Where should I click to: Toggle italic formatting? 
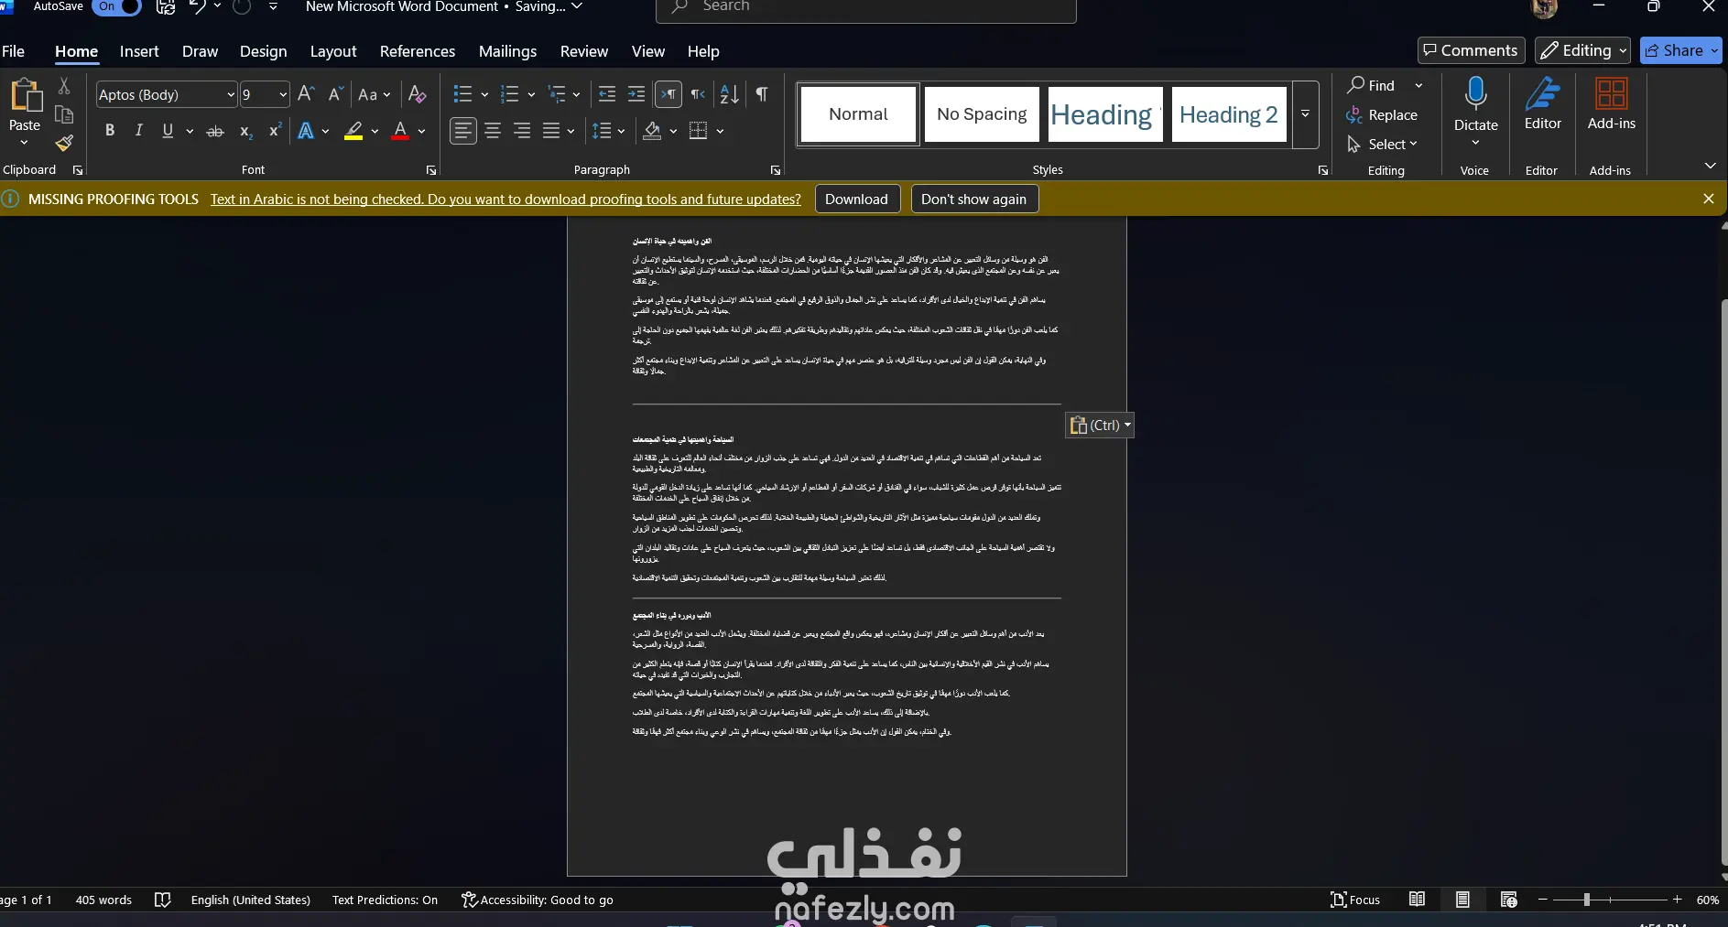point(138,131)
